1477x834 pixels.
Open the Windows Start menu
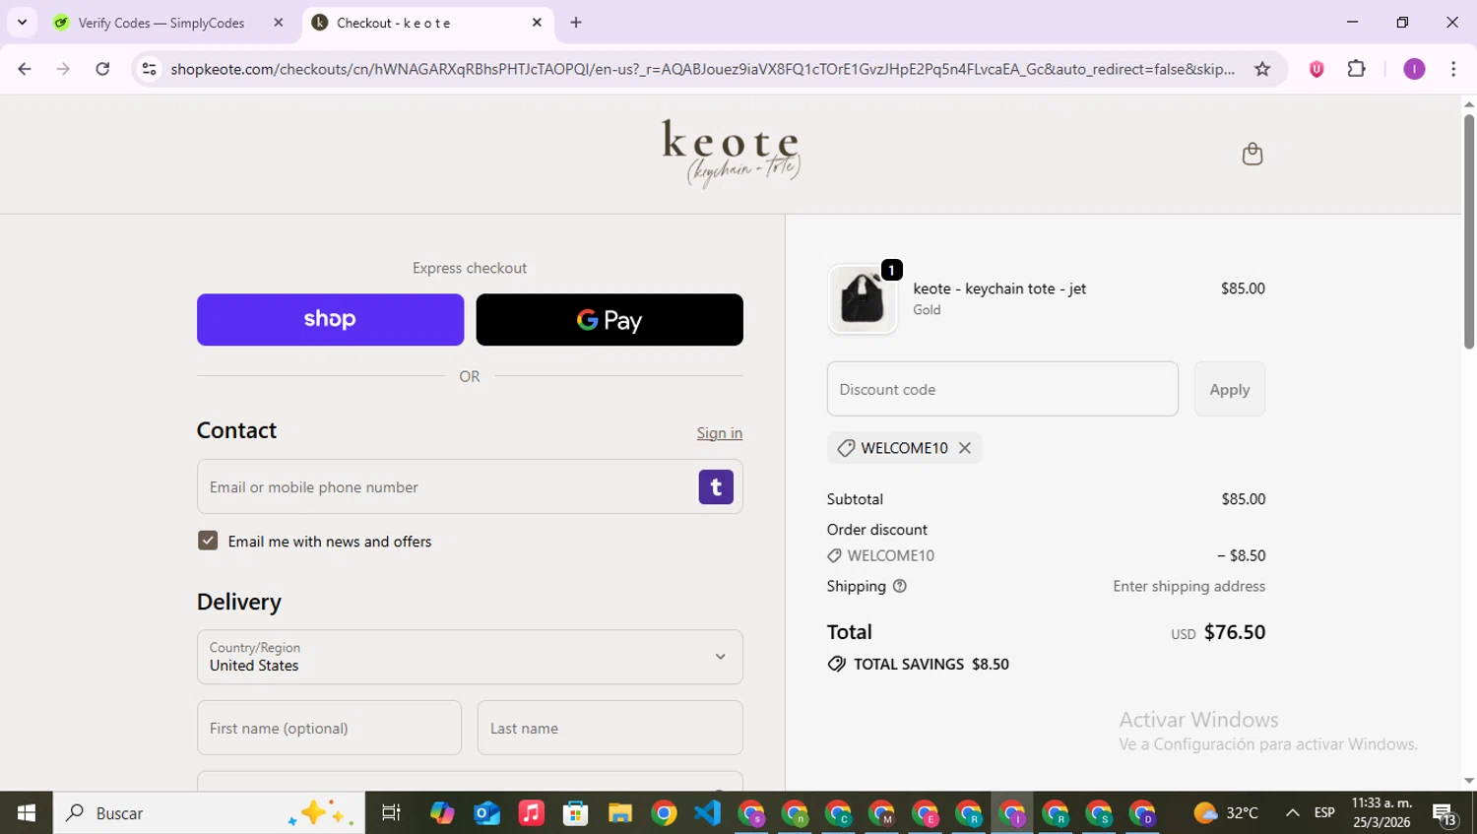[x=27, y=813]
